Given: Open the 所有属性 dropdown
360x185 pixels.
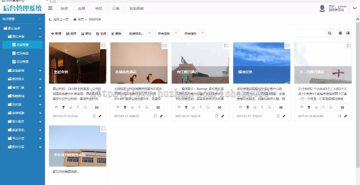Looking at the screenshot, I should [x=194, y=33].
